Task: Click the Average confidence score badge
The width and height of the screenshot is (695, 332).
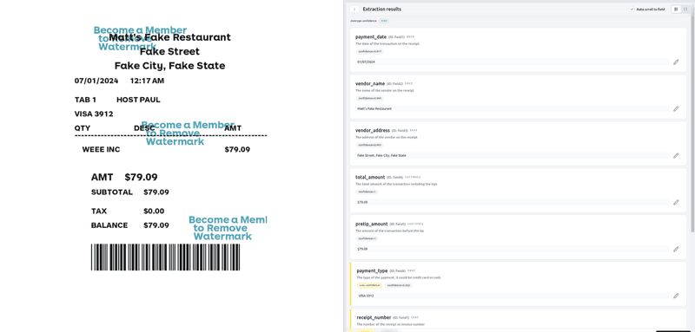Action: click(x=384, y=21)
